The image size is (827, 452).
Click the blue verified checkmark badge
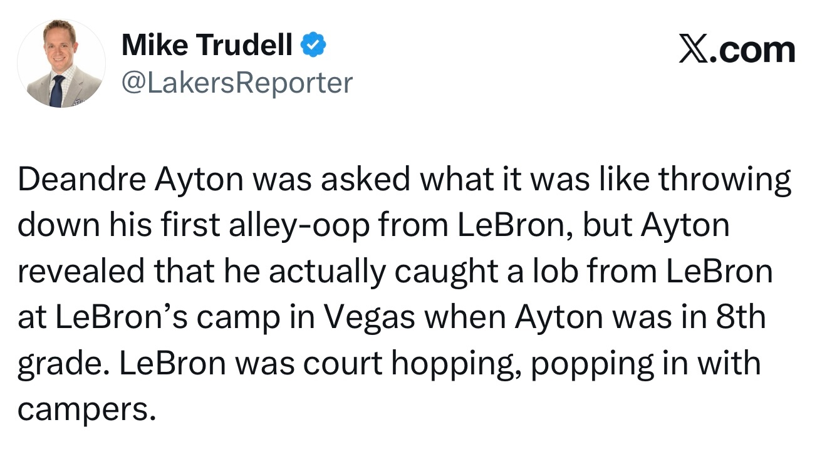(x=314, y=45)
